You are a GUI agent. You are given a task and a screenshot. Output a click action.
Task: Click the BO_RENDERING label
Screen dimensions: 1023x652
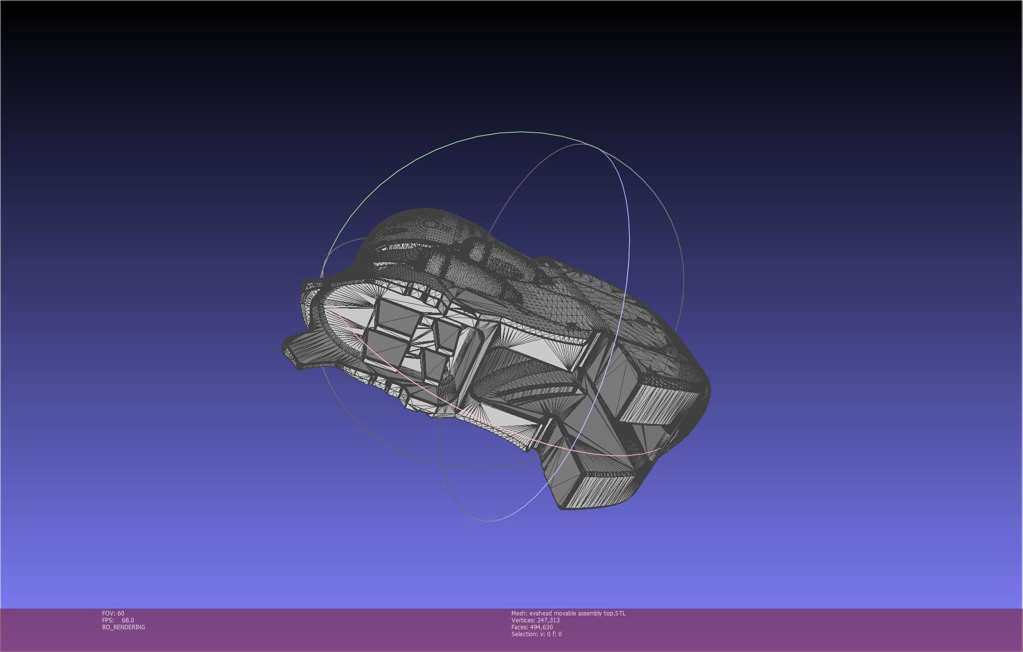click(x=123, y=627)
